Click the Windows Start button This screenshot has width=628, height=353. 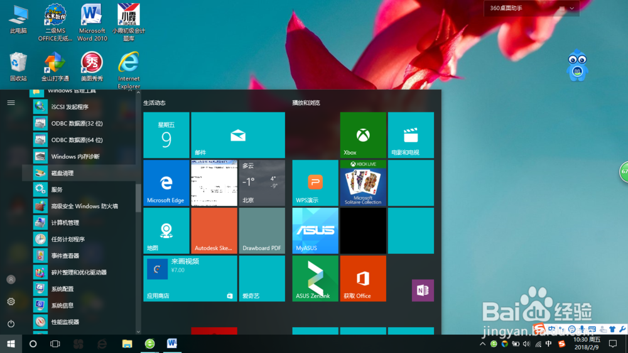11,344
